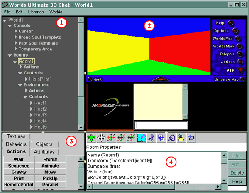Click the scissors cut icon

click(151, 138)
